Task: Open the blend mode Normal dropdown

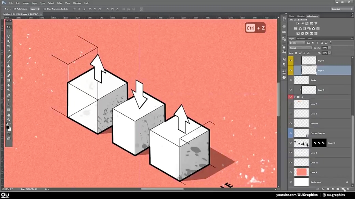Action: (x=300, y=48)
